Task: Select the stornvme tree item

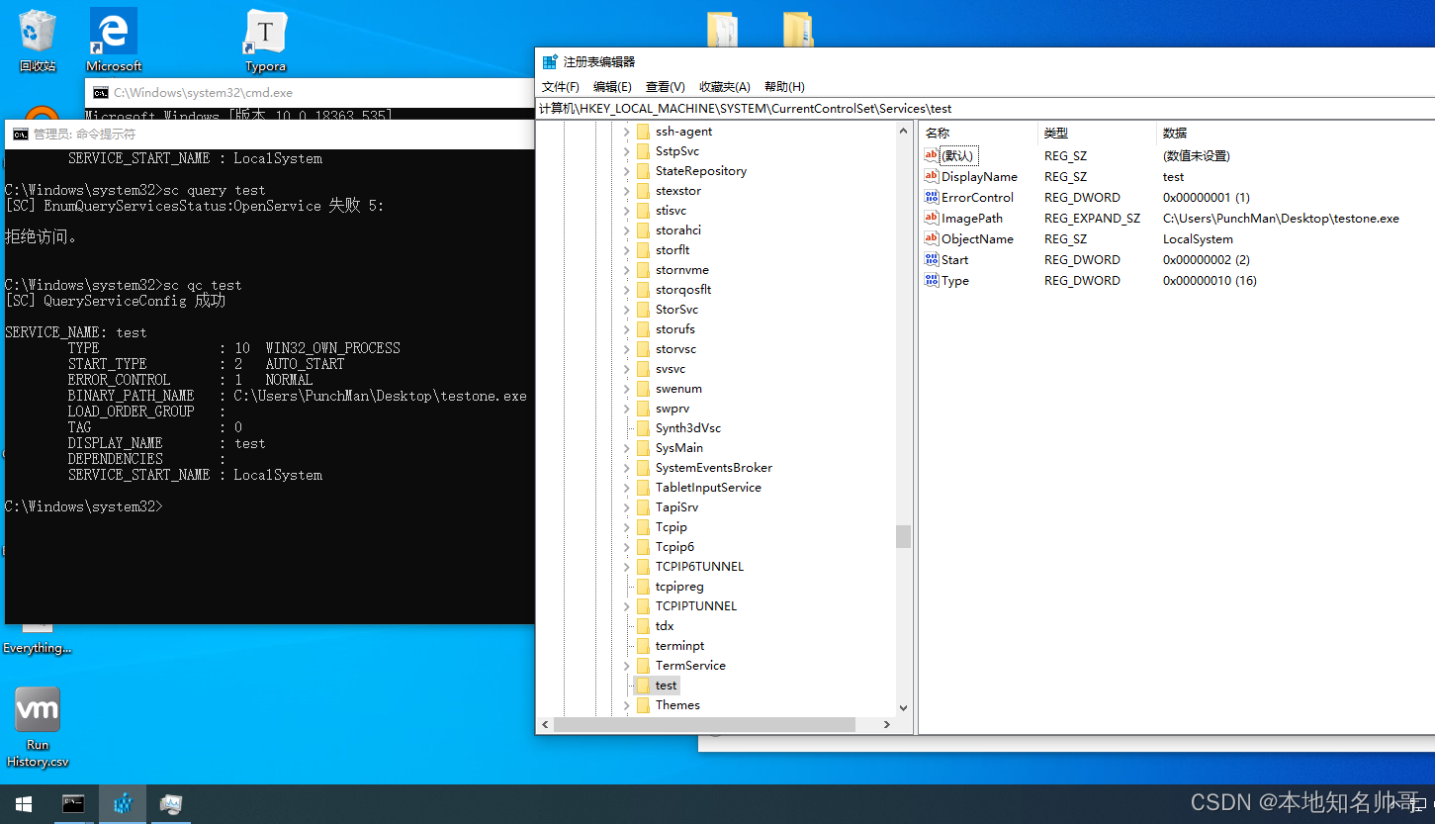Action: [x=682, y=270]
